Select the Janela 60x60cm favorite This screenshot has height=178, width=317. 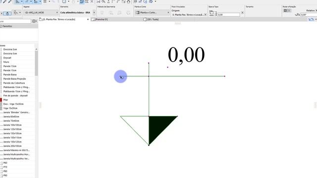click(11, 117)
